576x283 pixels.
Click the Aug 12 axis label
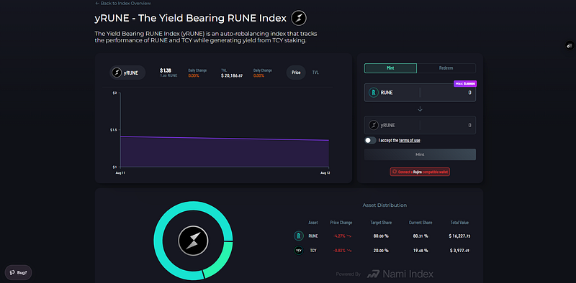[x=325, y=172]
